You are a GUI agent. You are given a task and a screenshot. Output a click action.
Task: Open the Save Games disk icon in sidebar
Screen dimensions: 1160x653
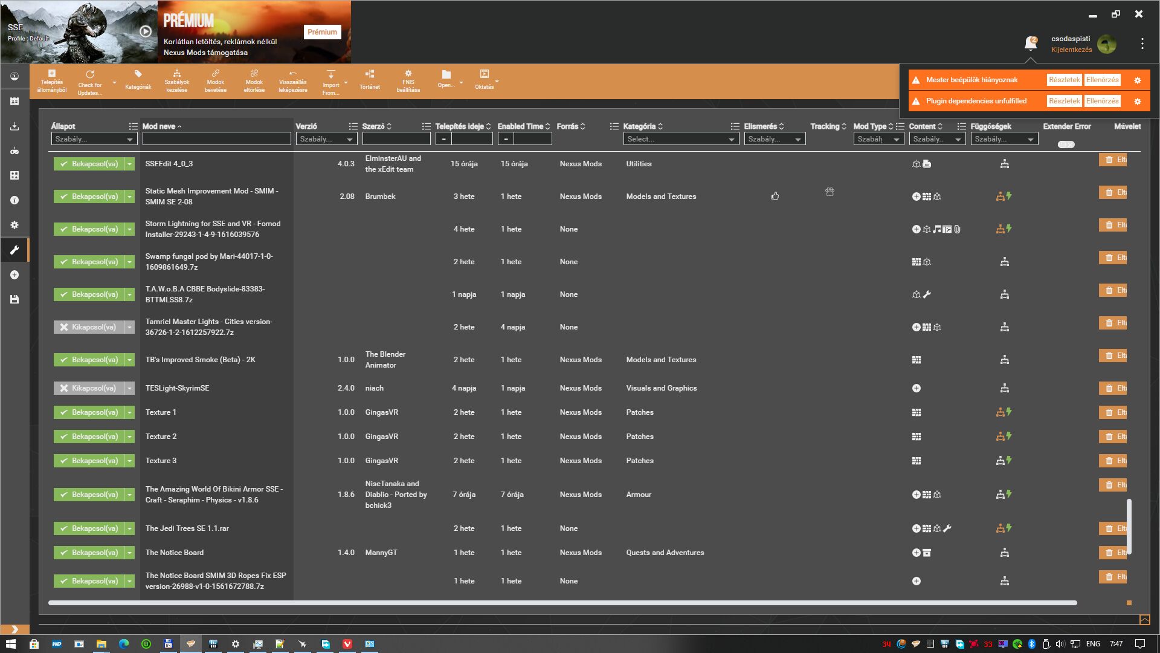[14, 299]
